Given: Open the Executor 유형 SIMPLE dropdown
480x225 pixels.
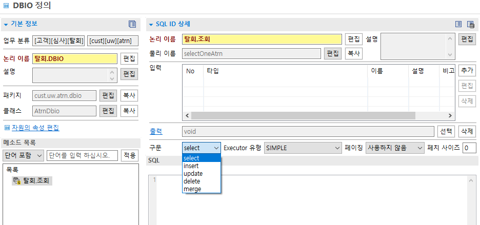Looking at the screenshot, I should coord(302,148).
